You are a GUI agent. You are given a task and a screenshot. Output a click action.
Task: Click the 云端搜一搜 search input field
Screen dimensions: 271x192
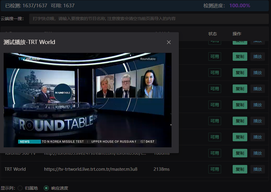coord(148,19)
